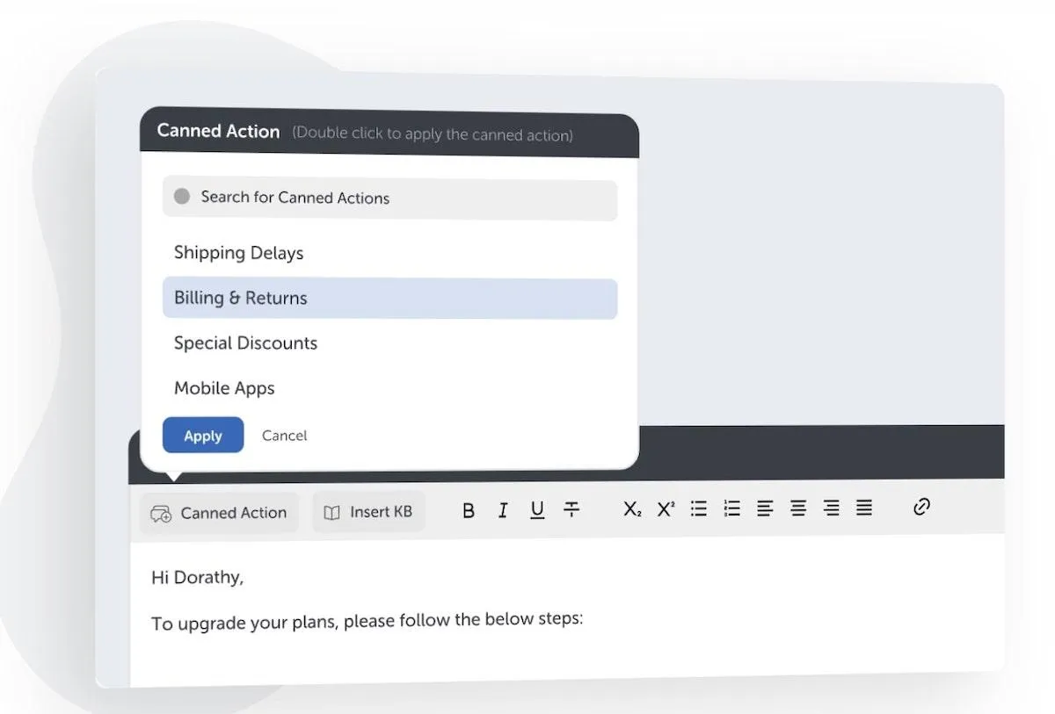
Task: Click into Search for Canned Actions field
Action: [389, 198]
